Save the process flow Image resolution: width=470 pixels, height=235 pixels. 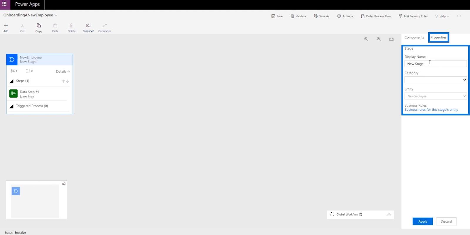click(277, 16)
